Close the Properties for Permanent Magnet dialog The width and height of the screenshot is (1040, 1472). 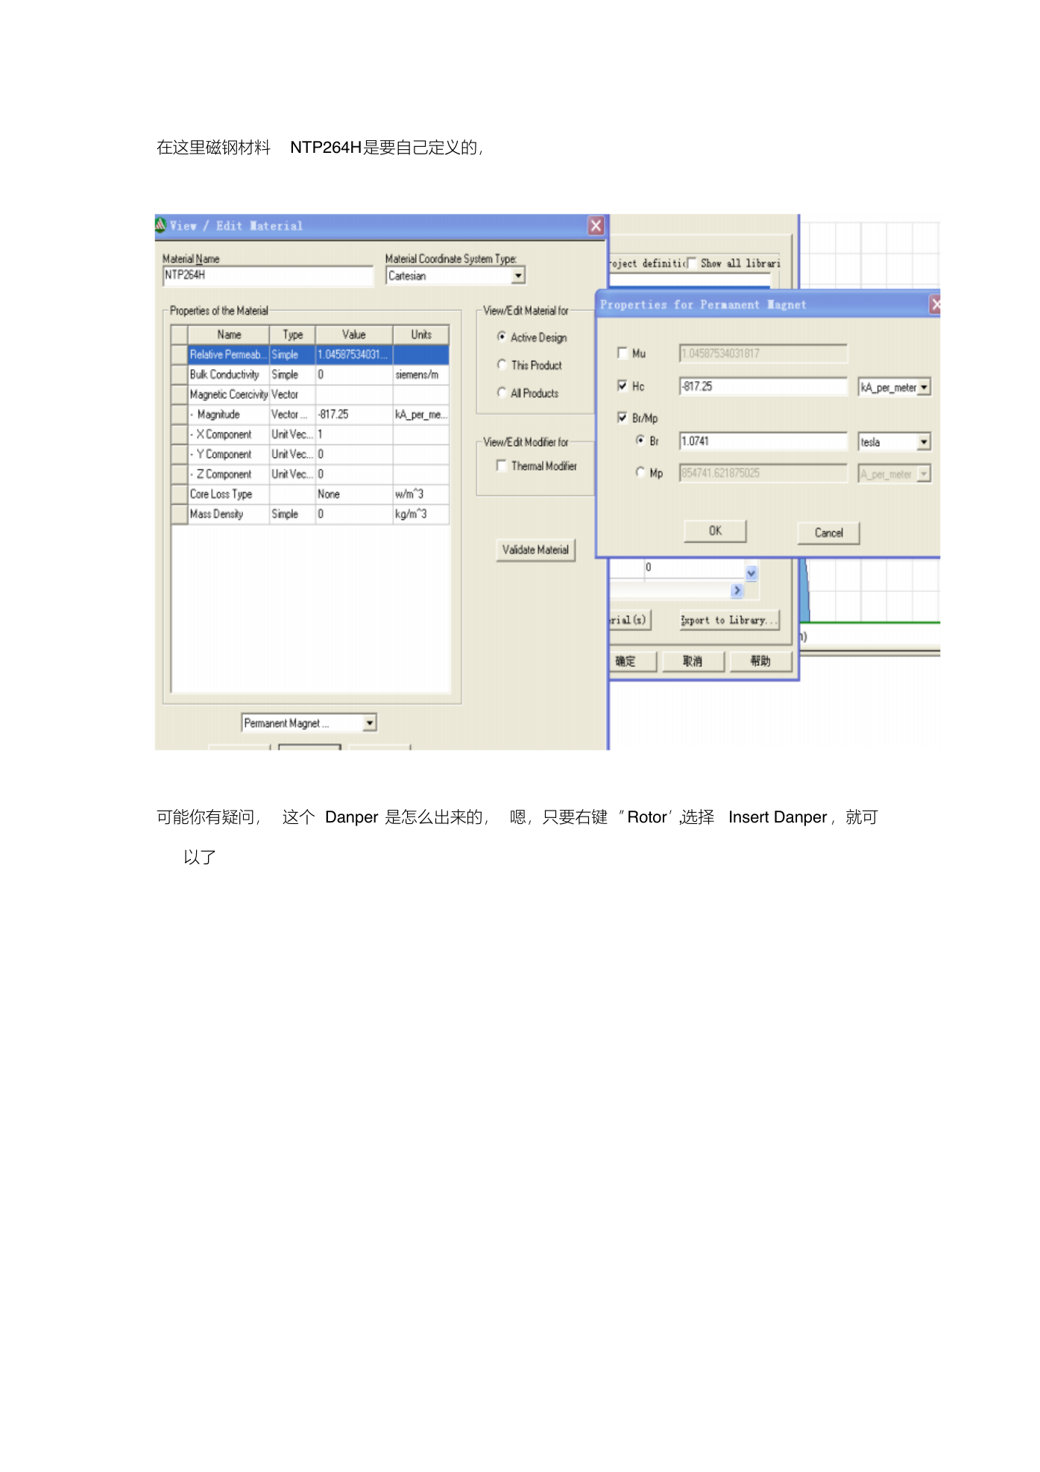coord(935,304)
